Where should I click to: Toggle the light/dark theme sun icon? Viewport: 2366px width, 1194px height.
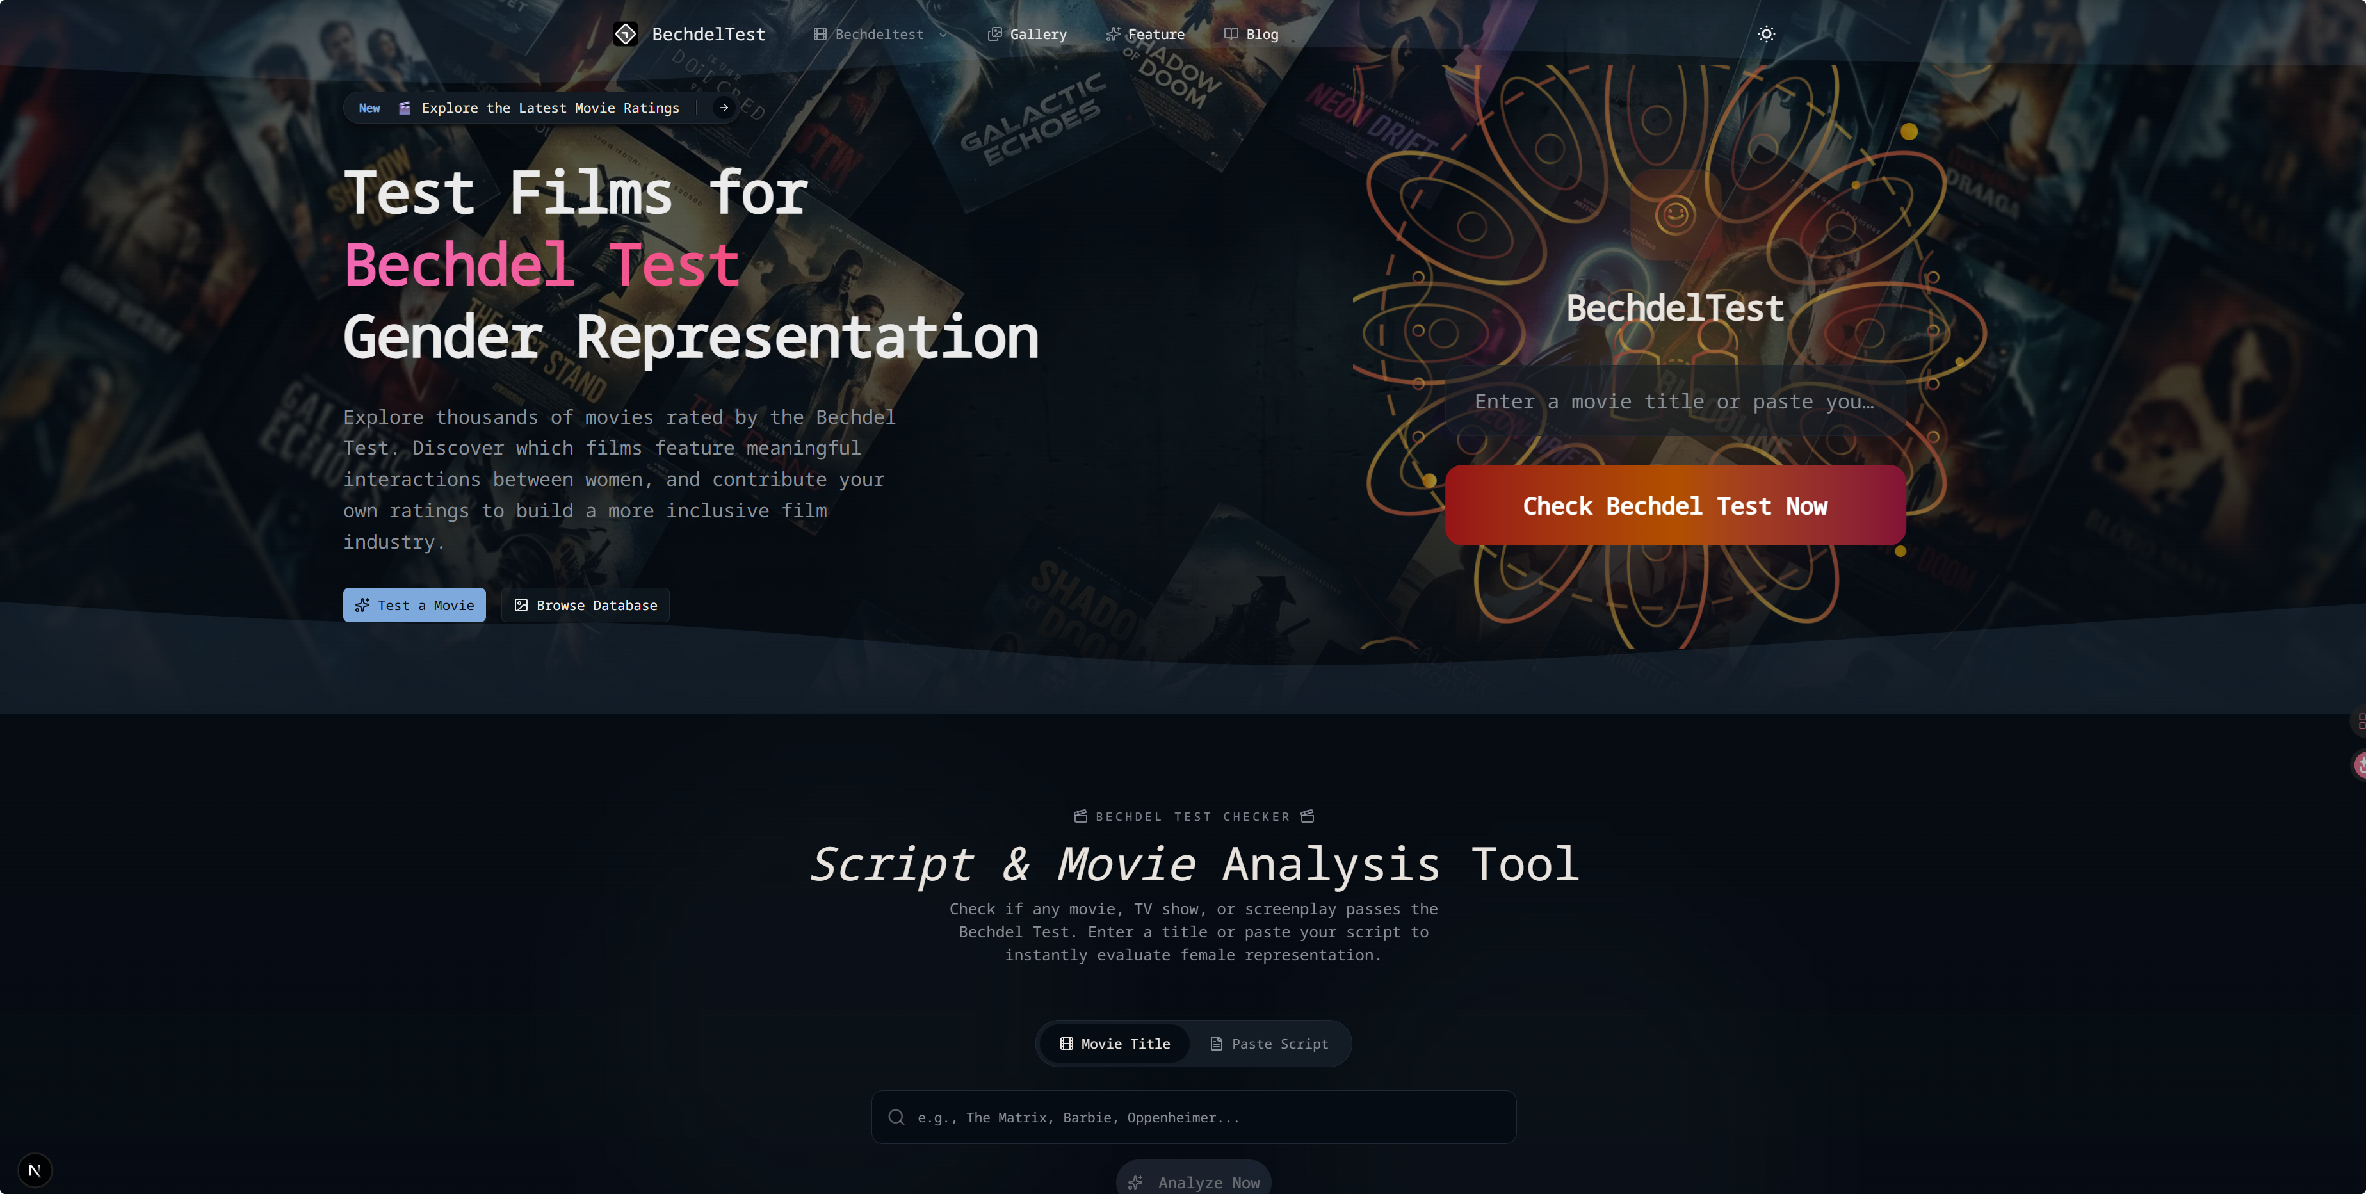[x=1766, y=34]
